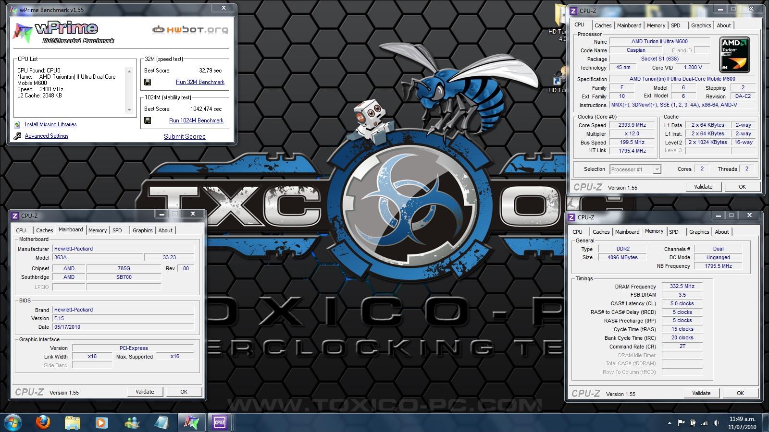The image size is (769, 432).
Task: Click the Submit Scores link
Action: coord(185,136)
